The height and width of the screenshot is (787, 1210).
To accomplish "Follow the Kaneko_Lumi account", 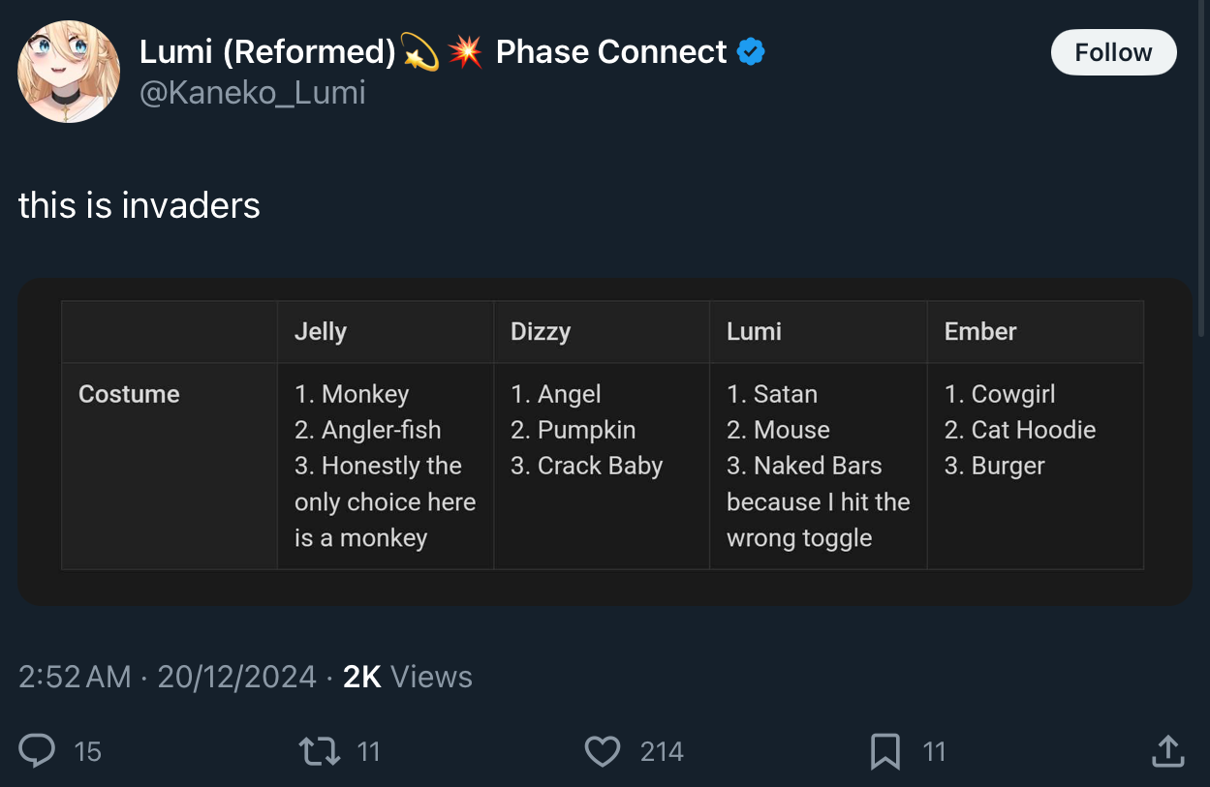I will [x=1113, y=52].
